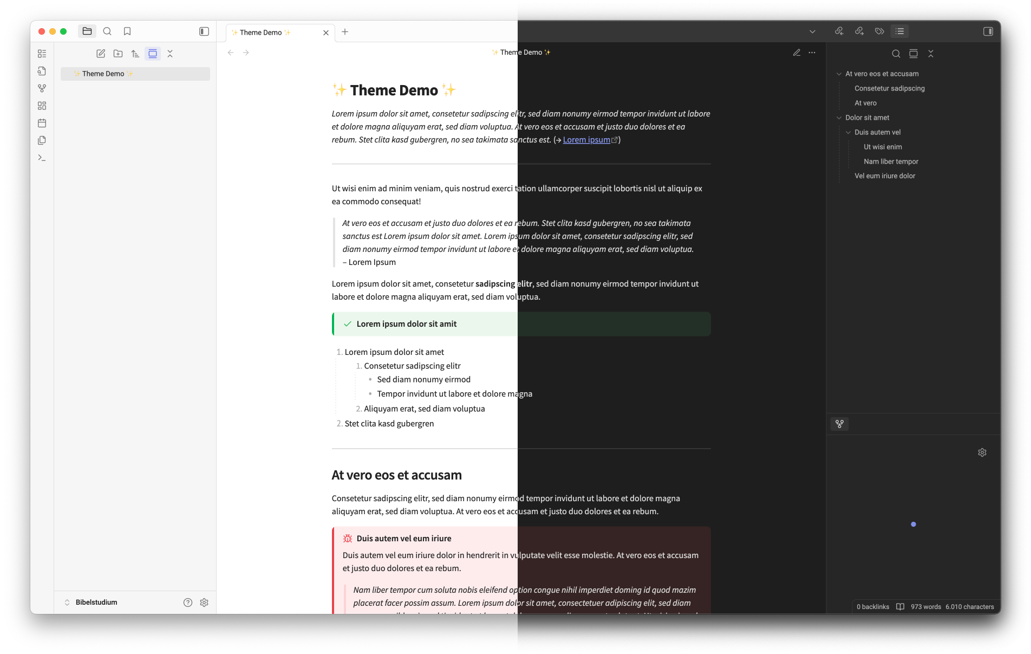Collapse all headings in outline panel
Screen dimensions: 1031x654
point(931,54)
